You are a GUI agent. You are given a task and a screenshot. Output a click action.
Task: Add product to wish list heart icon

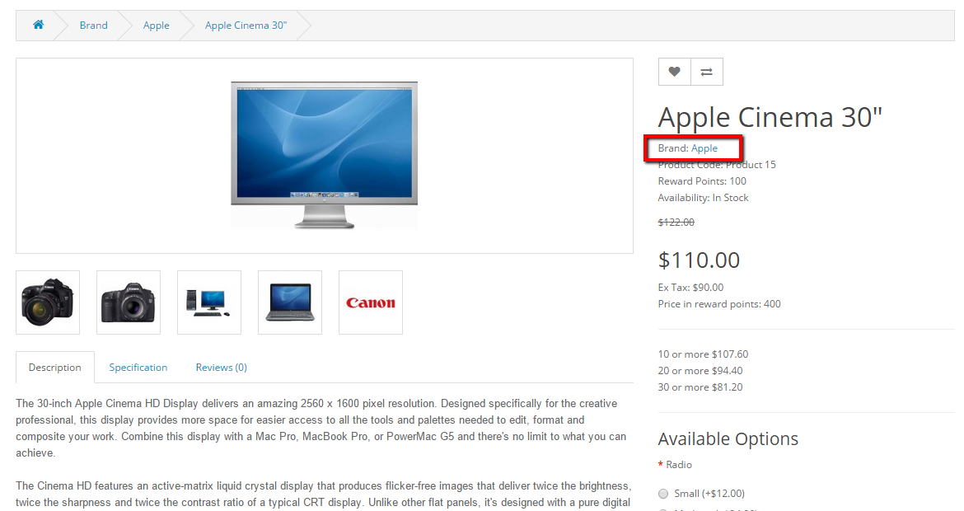coord(675,72)
